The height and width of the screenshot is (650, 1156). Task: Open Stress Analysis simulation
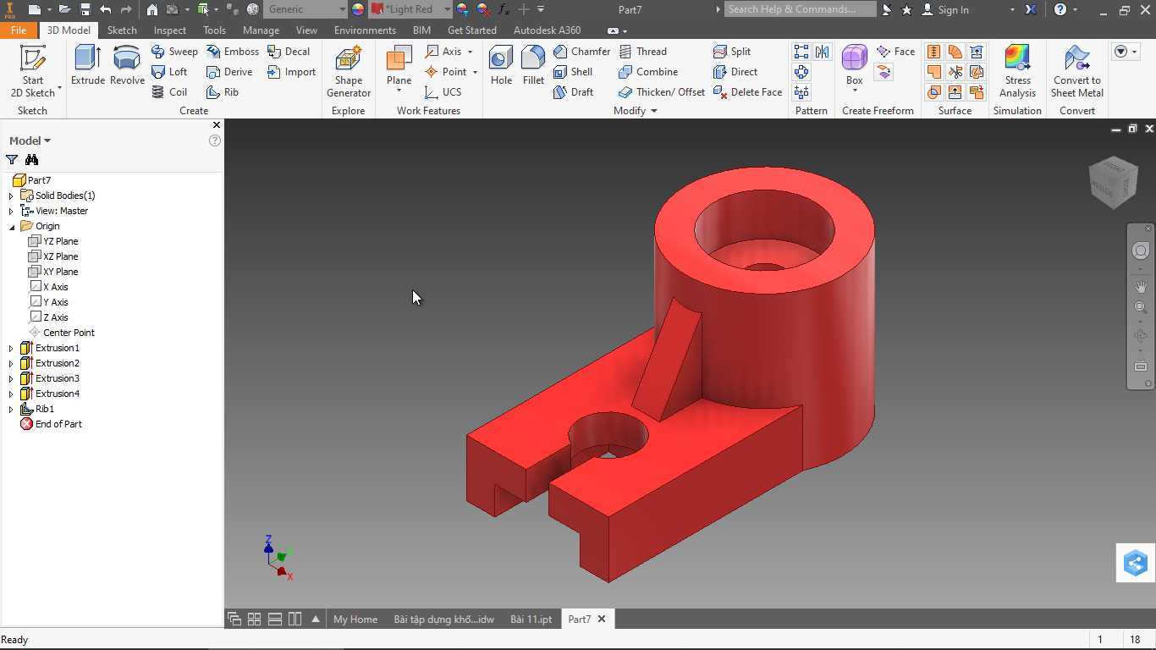pyautogui.click(x=1017, y=71)
